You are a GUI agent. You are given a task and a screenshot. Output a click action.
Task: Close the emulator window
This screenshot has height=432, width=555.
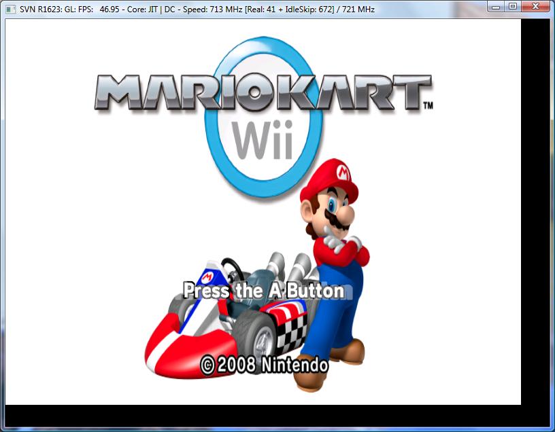click(x=535, y=7)
